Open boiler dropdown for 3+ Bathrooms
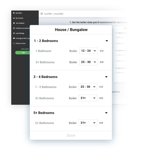This screenshot has height=152, width=142. click(88, 98)
